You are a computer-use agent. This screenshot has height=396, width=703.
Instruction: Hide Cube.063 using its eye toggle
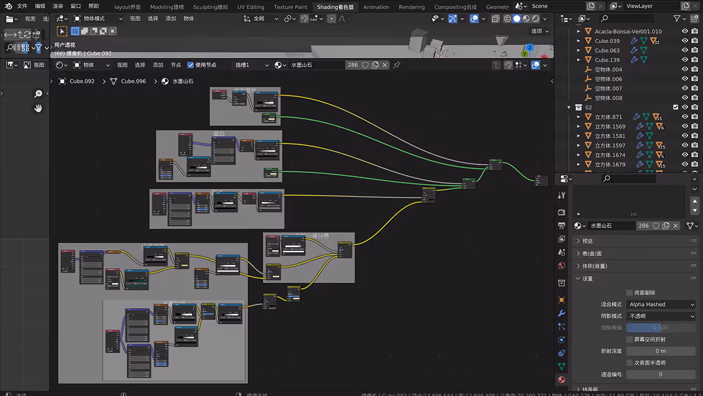[685, 50]
